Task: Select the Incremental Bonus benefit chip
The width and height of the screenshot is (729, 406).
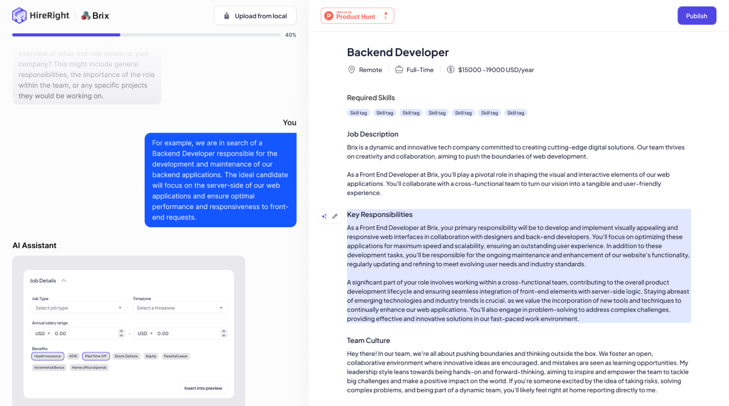Action: click(x=49, y=367)
